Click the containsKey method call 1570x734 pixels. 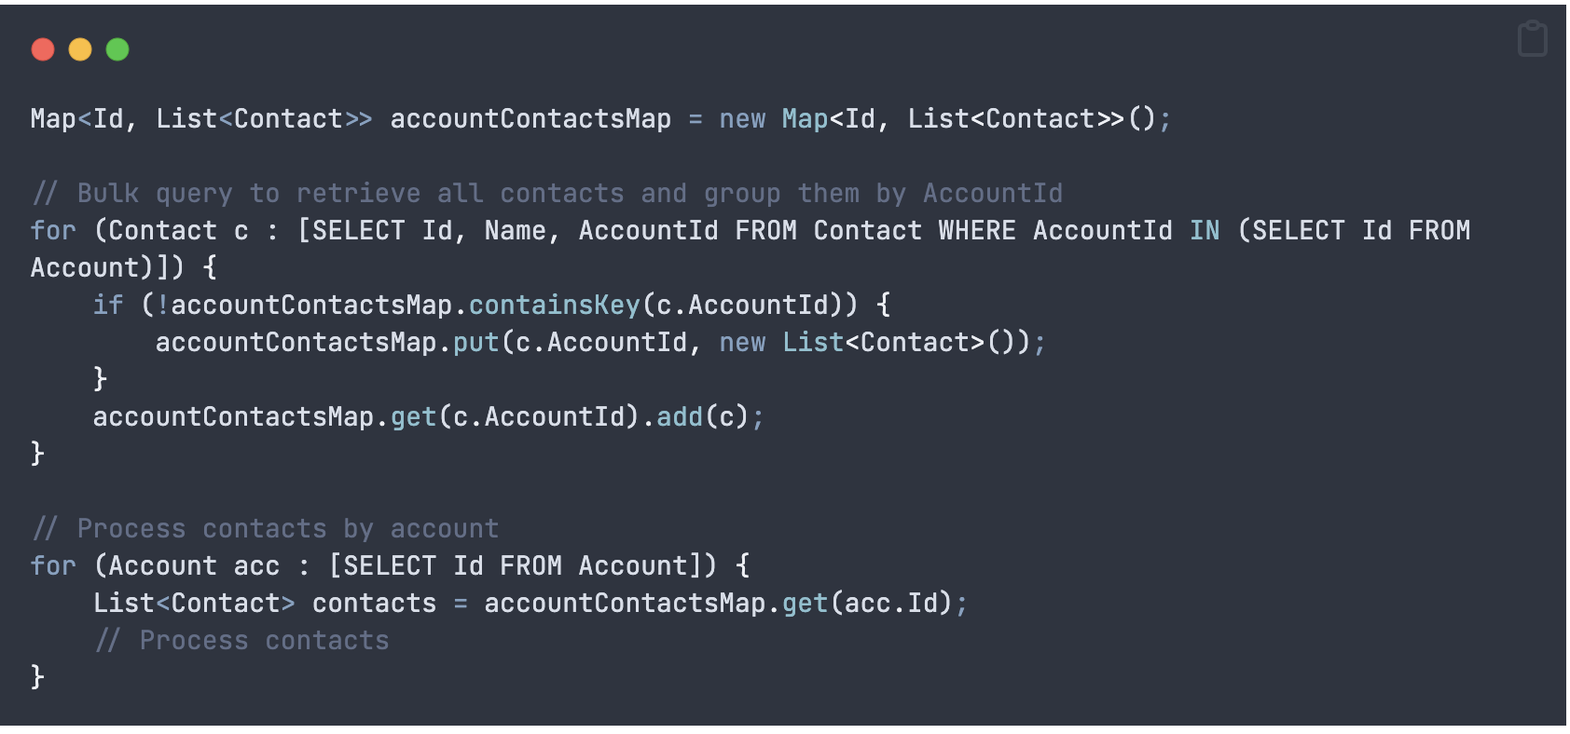coord(554,305)
